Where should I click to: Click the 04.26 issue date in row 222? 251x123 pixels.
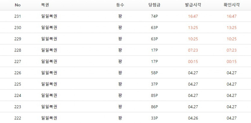(193, 118)
